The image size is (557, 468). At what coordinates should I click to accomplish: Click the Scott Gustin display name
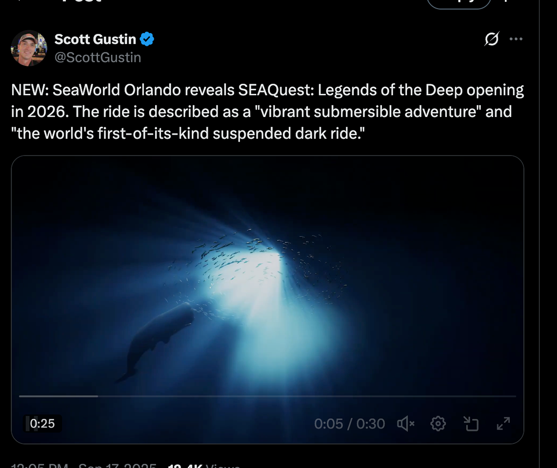(95, 40)
